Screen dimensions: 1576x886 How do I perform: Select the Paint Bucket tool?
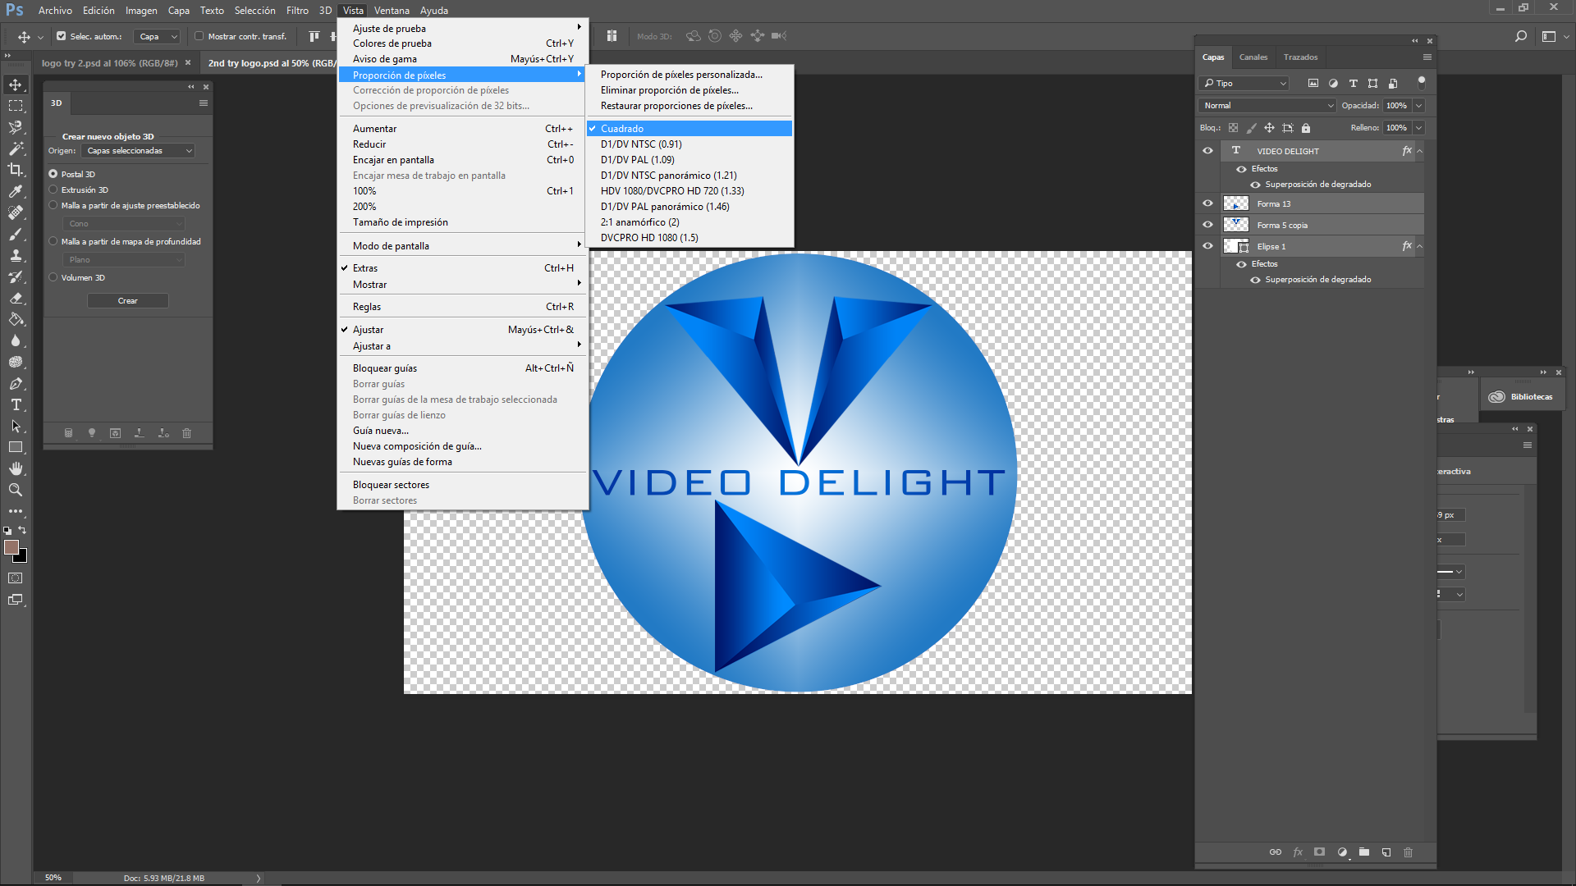click(x=16, y=319)
